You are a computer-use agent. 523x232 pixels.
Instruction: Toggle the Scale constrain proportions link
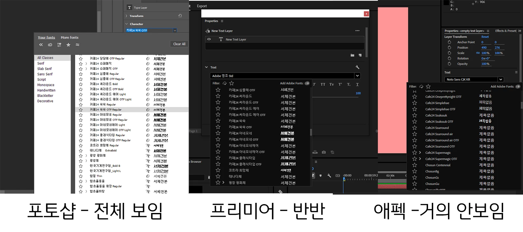coord(478,53)
